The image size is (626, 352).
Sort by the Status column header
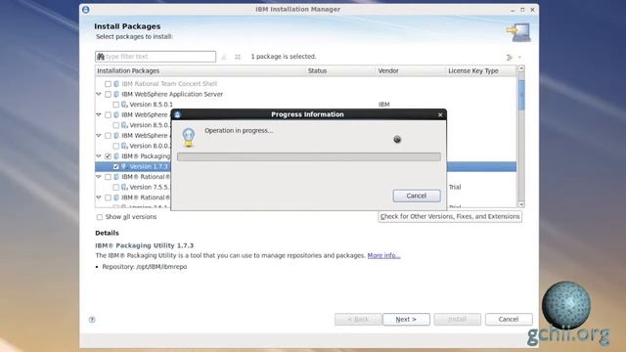(x=340, y=70)
